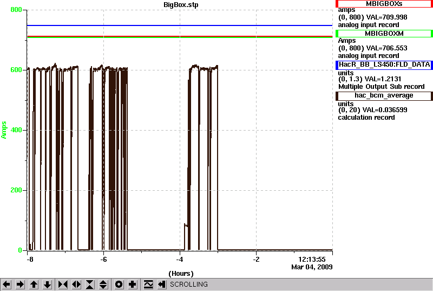Click the MBIGBOXs VAL=709.998 readout
433x291 pixels.
pos(386,17)
